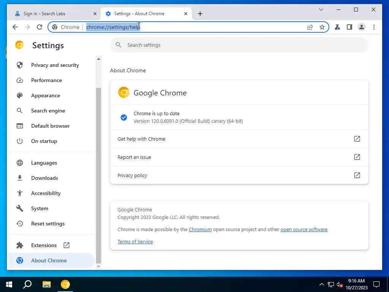Close the Sign in - Search Labs tab
389x292 pixels.
[x=95, y=14]
